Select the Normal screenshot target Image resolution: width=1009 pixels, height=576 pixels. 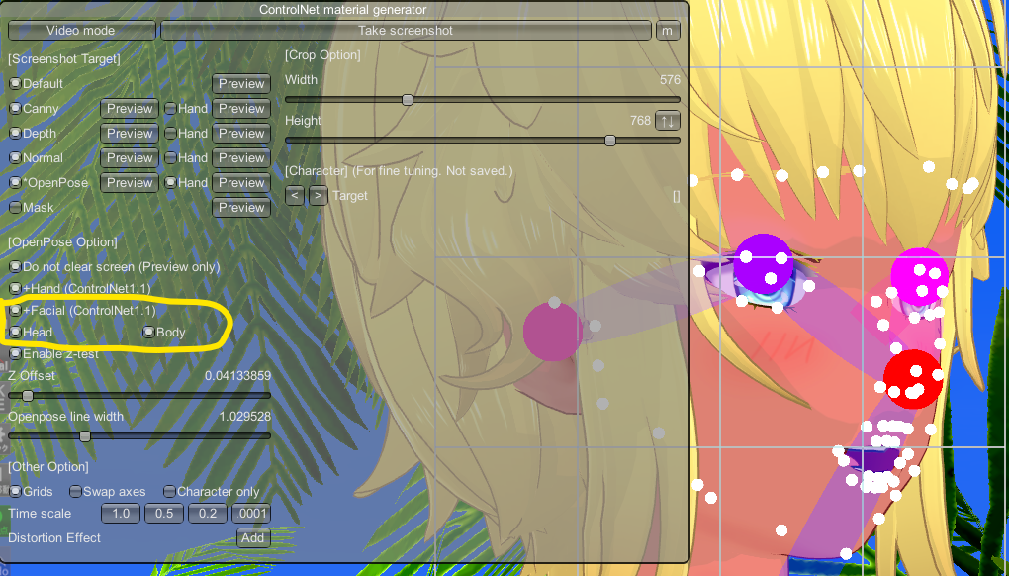(15, 157)
